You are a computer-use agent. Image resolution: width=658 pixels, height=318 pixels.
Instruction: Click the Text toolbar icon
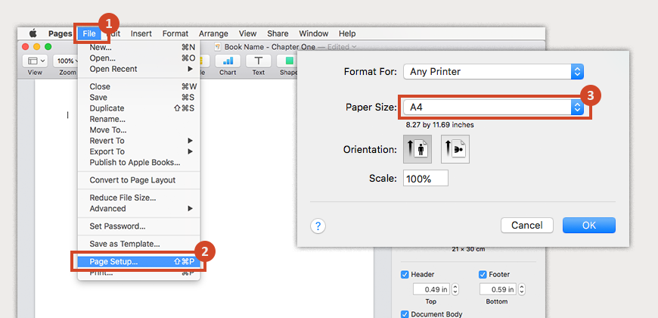pos(259,61)
